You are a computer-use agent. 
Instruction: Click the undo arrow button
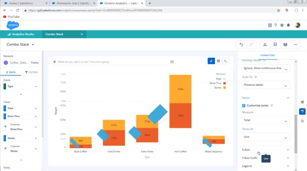pos(241,44)
